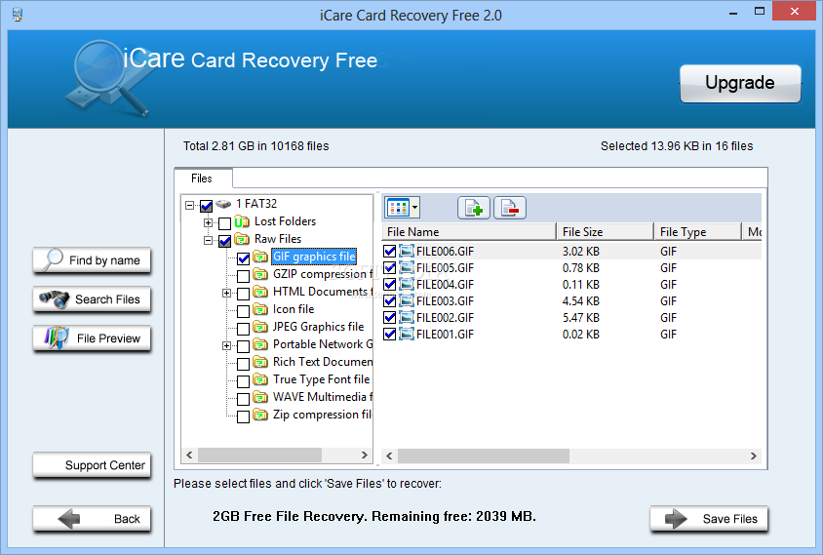This screenshot has height=555, width=823.
Task: Click the FILE001.GIF image icon
Action: [407, 334]
